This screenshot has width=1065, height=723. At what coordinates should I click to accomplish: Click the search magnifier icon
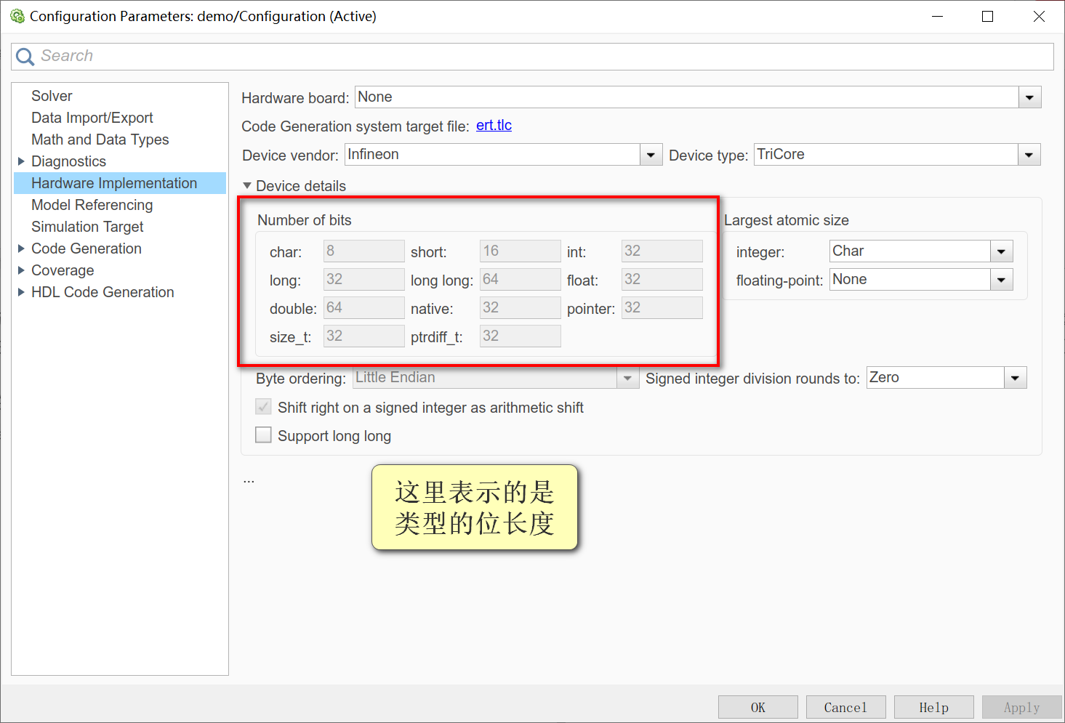[25, 57]
